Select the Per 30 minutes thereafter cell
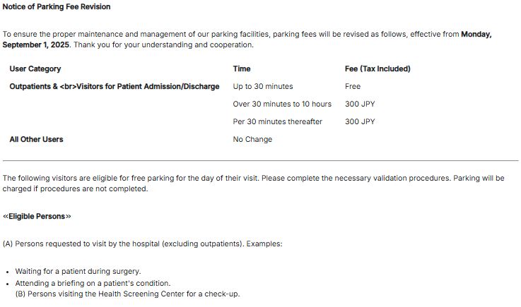The width and height of the screenshot is (521, 307). tap(277, 121)
